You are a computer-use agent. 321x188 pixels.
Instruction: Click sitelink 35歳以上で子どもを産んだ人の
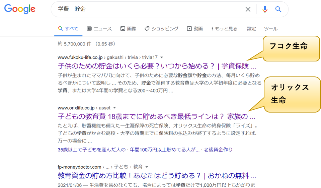(x=91, y=150)
